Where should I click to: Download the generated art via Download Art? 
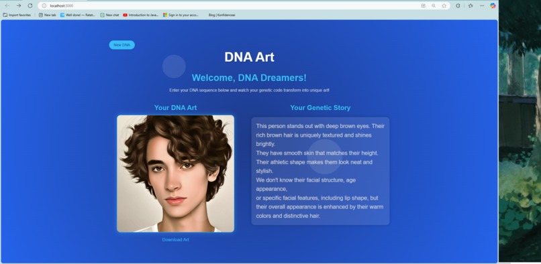[x=176, y=239]
